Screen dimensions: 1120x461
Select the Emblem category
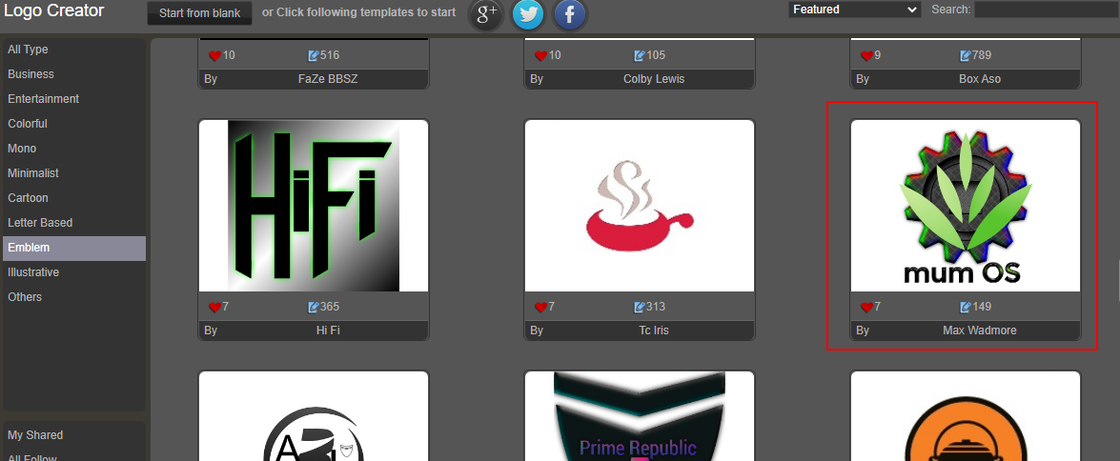pyautogui.click(x=74, y=248)
